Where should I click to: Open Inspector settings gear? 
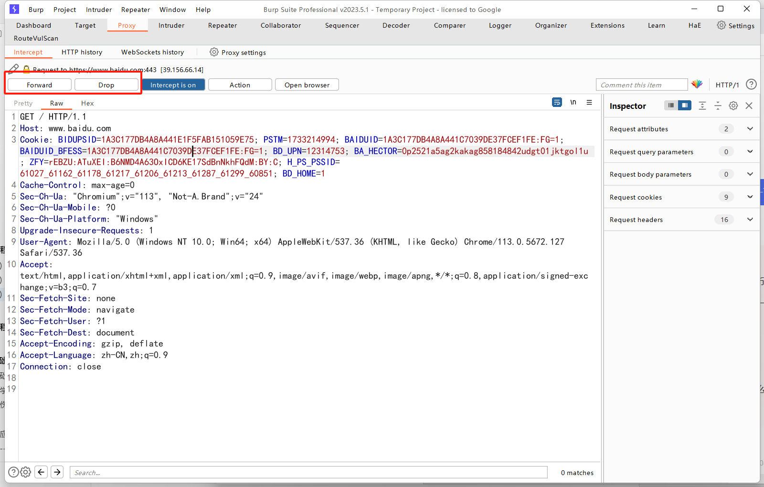click(x=733, y=106)
